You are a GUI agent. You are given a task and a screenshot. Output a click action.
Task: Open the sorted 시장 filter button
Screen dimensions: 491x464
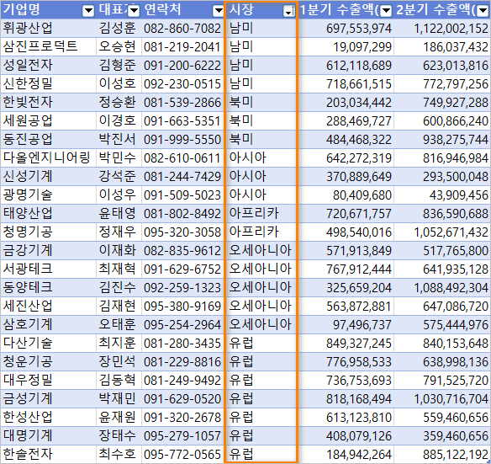(x=288, y=11)
